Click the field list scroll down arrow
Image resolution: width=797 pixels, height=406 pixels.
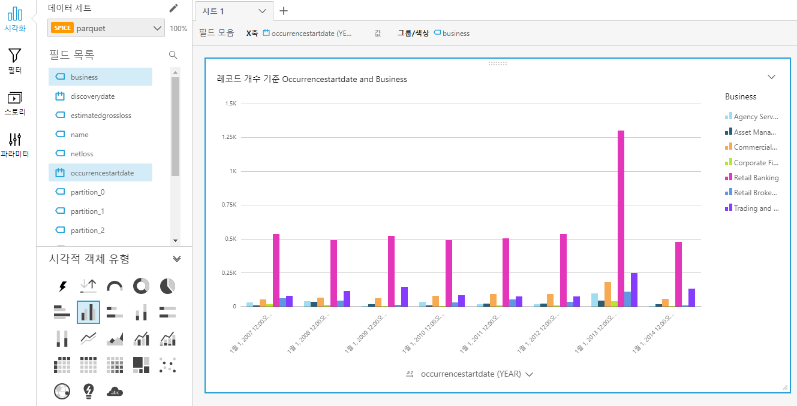tap(175, 240)
